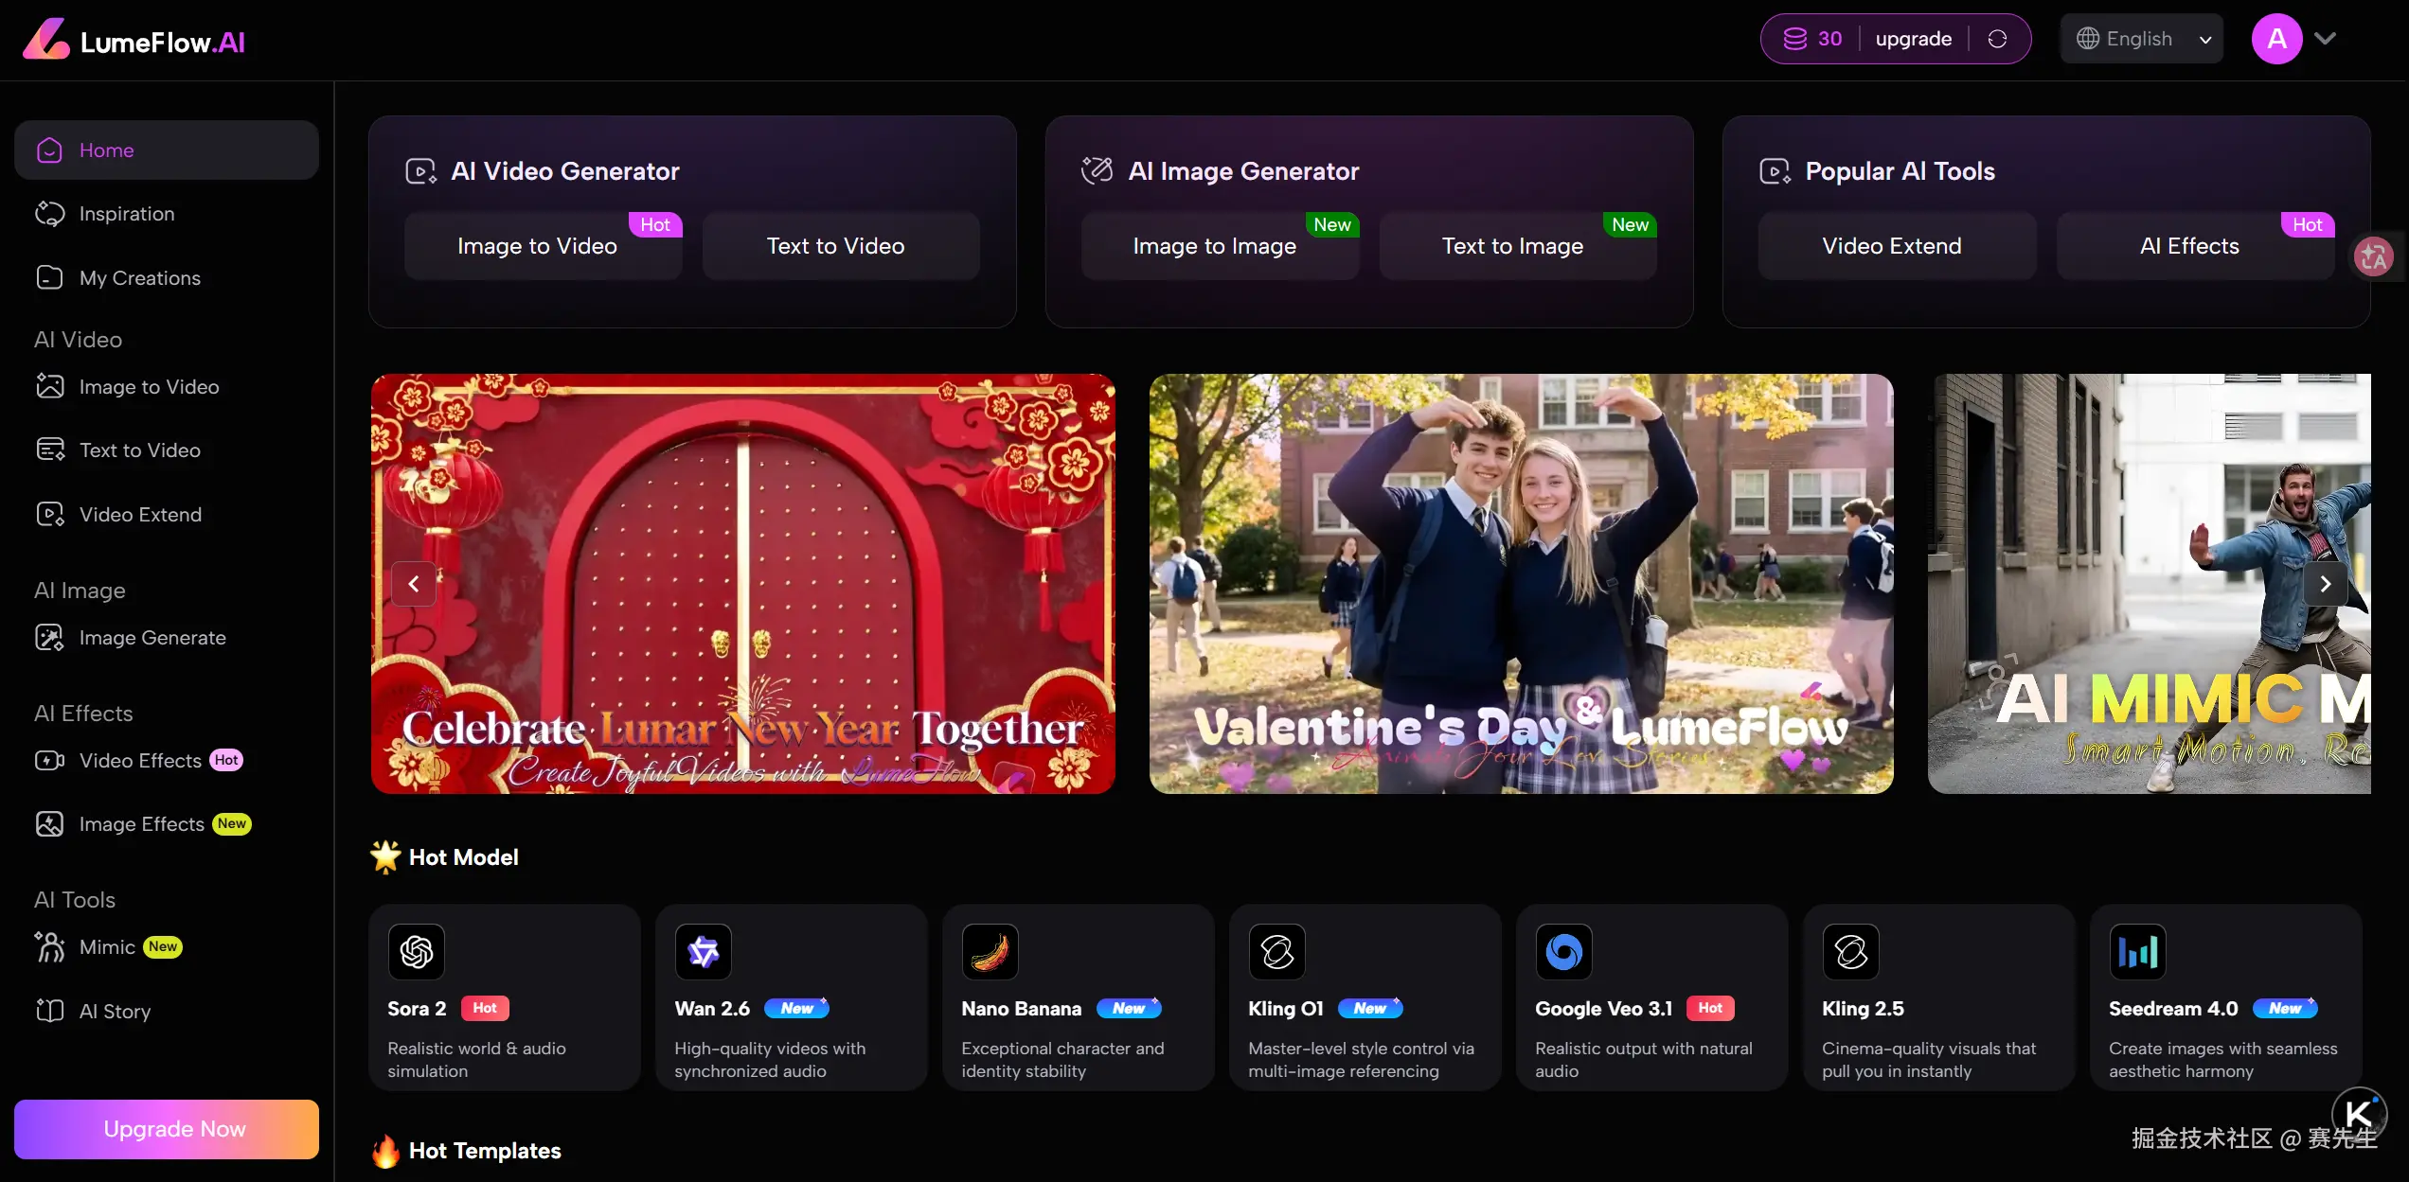2409x1182 pixels.
Task: Show the previous carousel banner
Action: 414,584
